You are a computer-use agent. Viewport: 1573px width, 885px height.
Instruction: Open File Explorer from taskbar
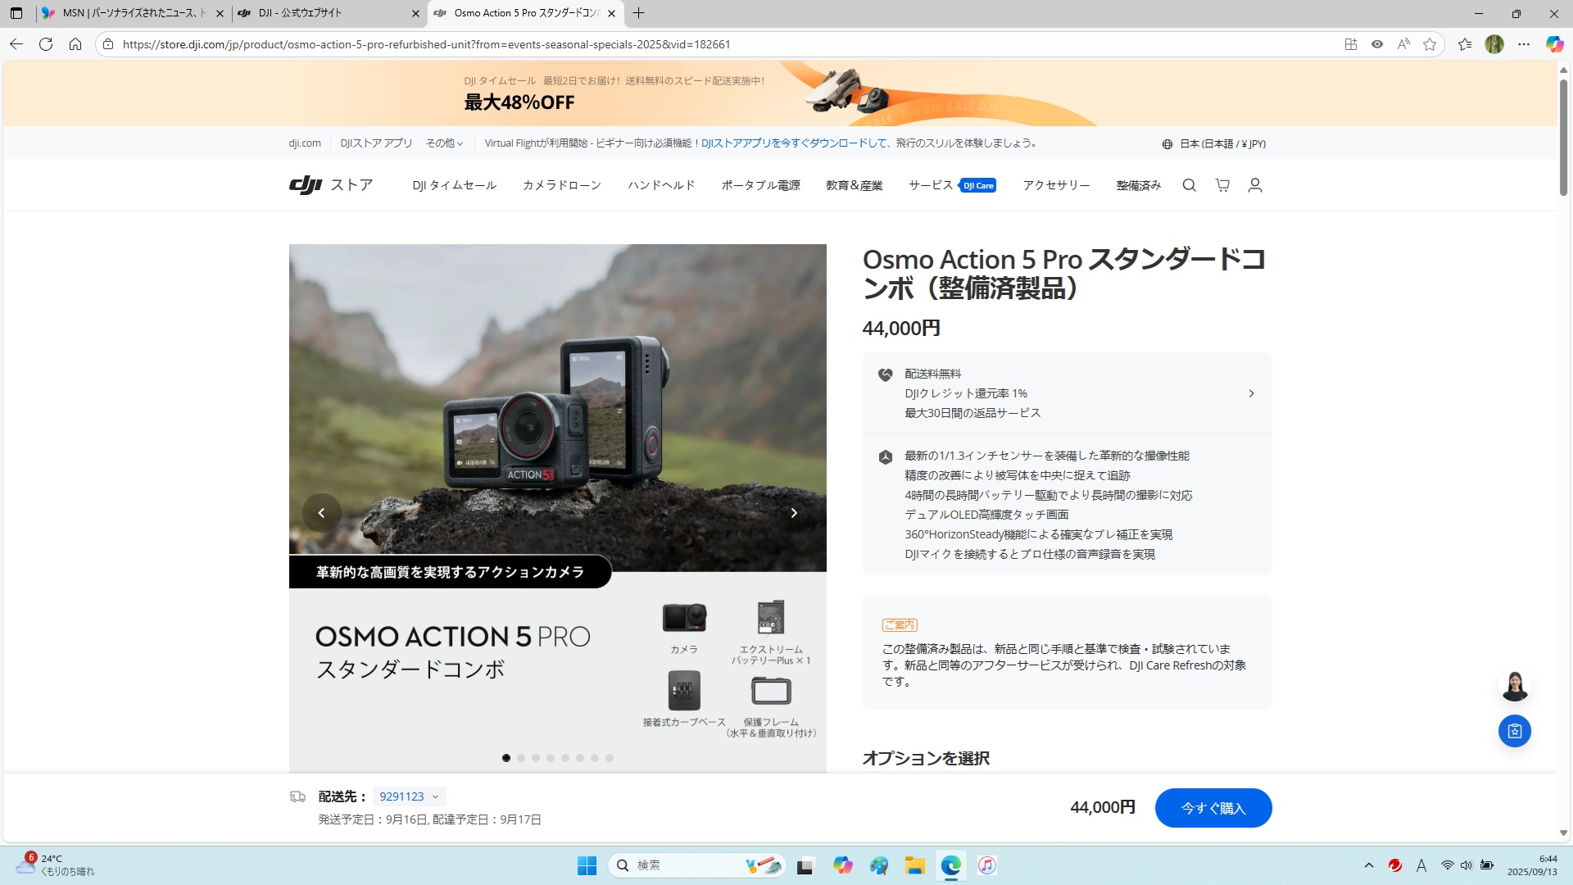pyautogui.click(x=915, y=865)
